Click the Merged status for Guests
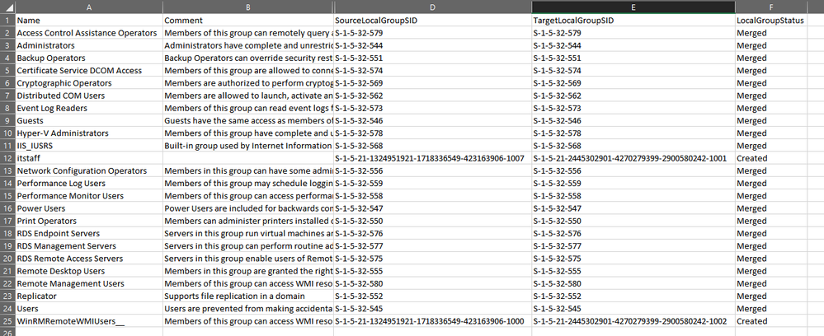Viewport: 824px width, 336px height. coord(771,120)
